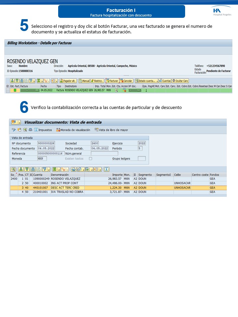This screenshot has width=238, height=317.
Task: Click the info icon at end of lower toolbar
Action: [x=106, y=169]
